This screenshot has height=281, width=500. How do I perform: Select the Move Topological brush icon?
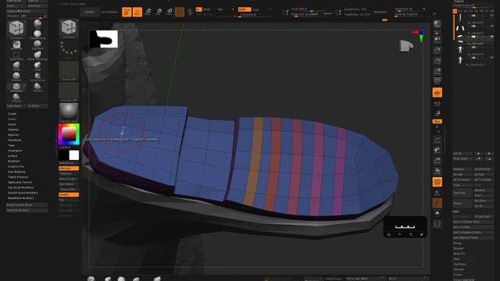37,55
